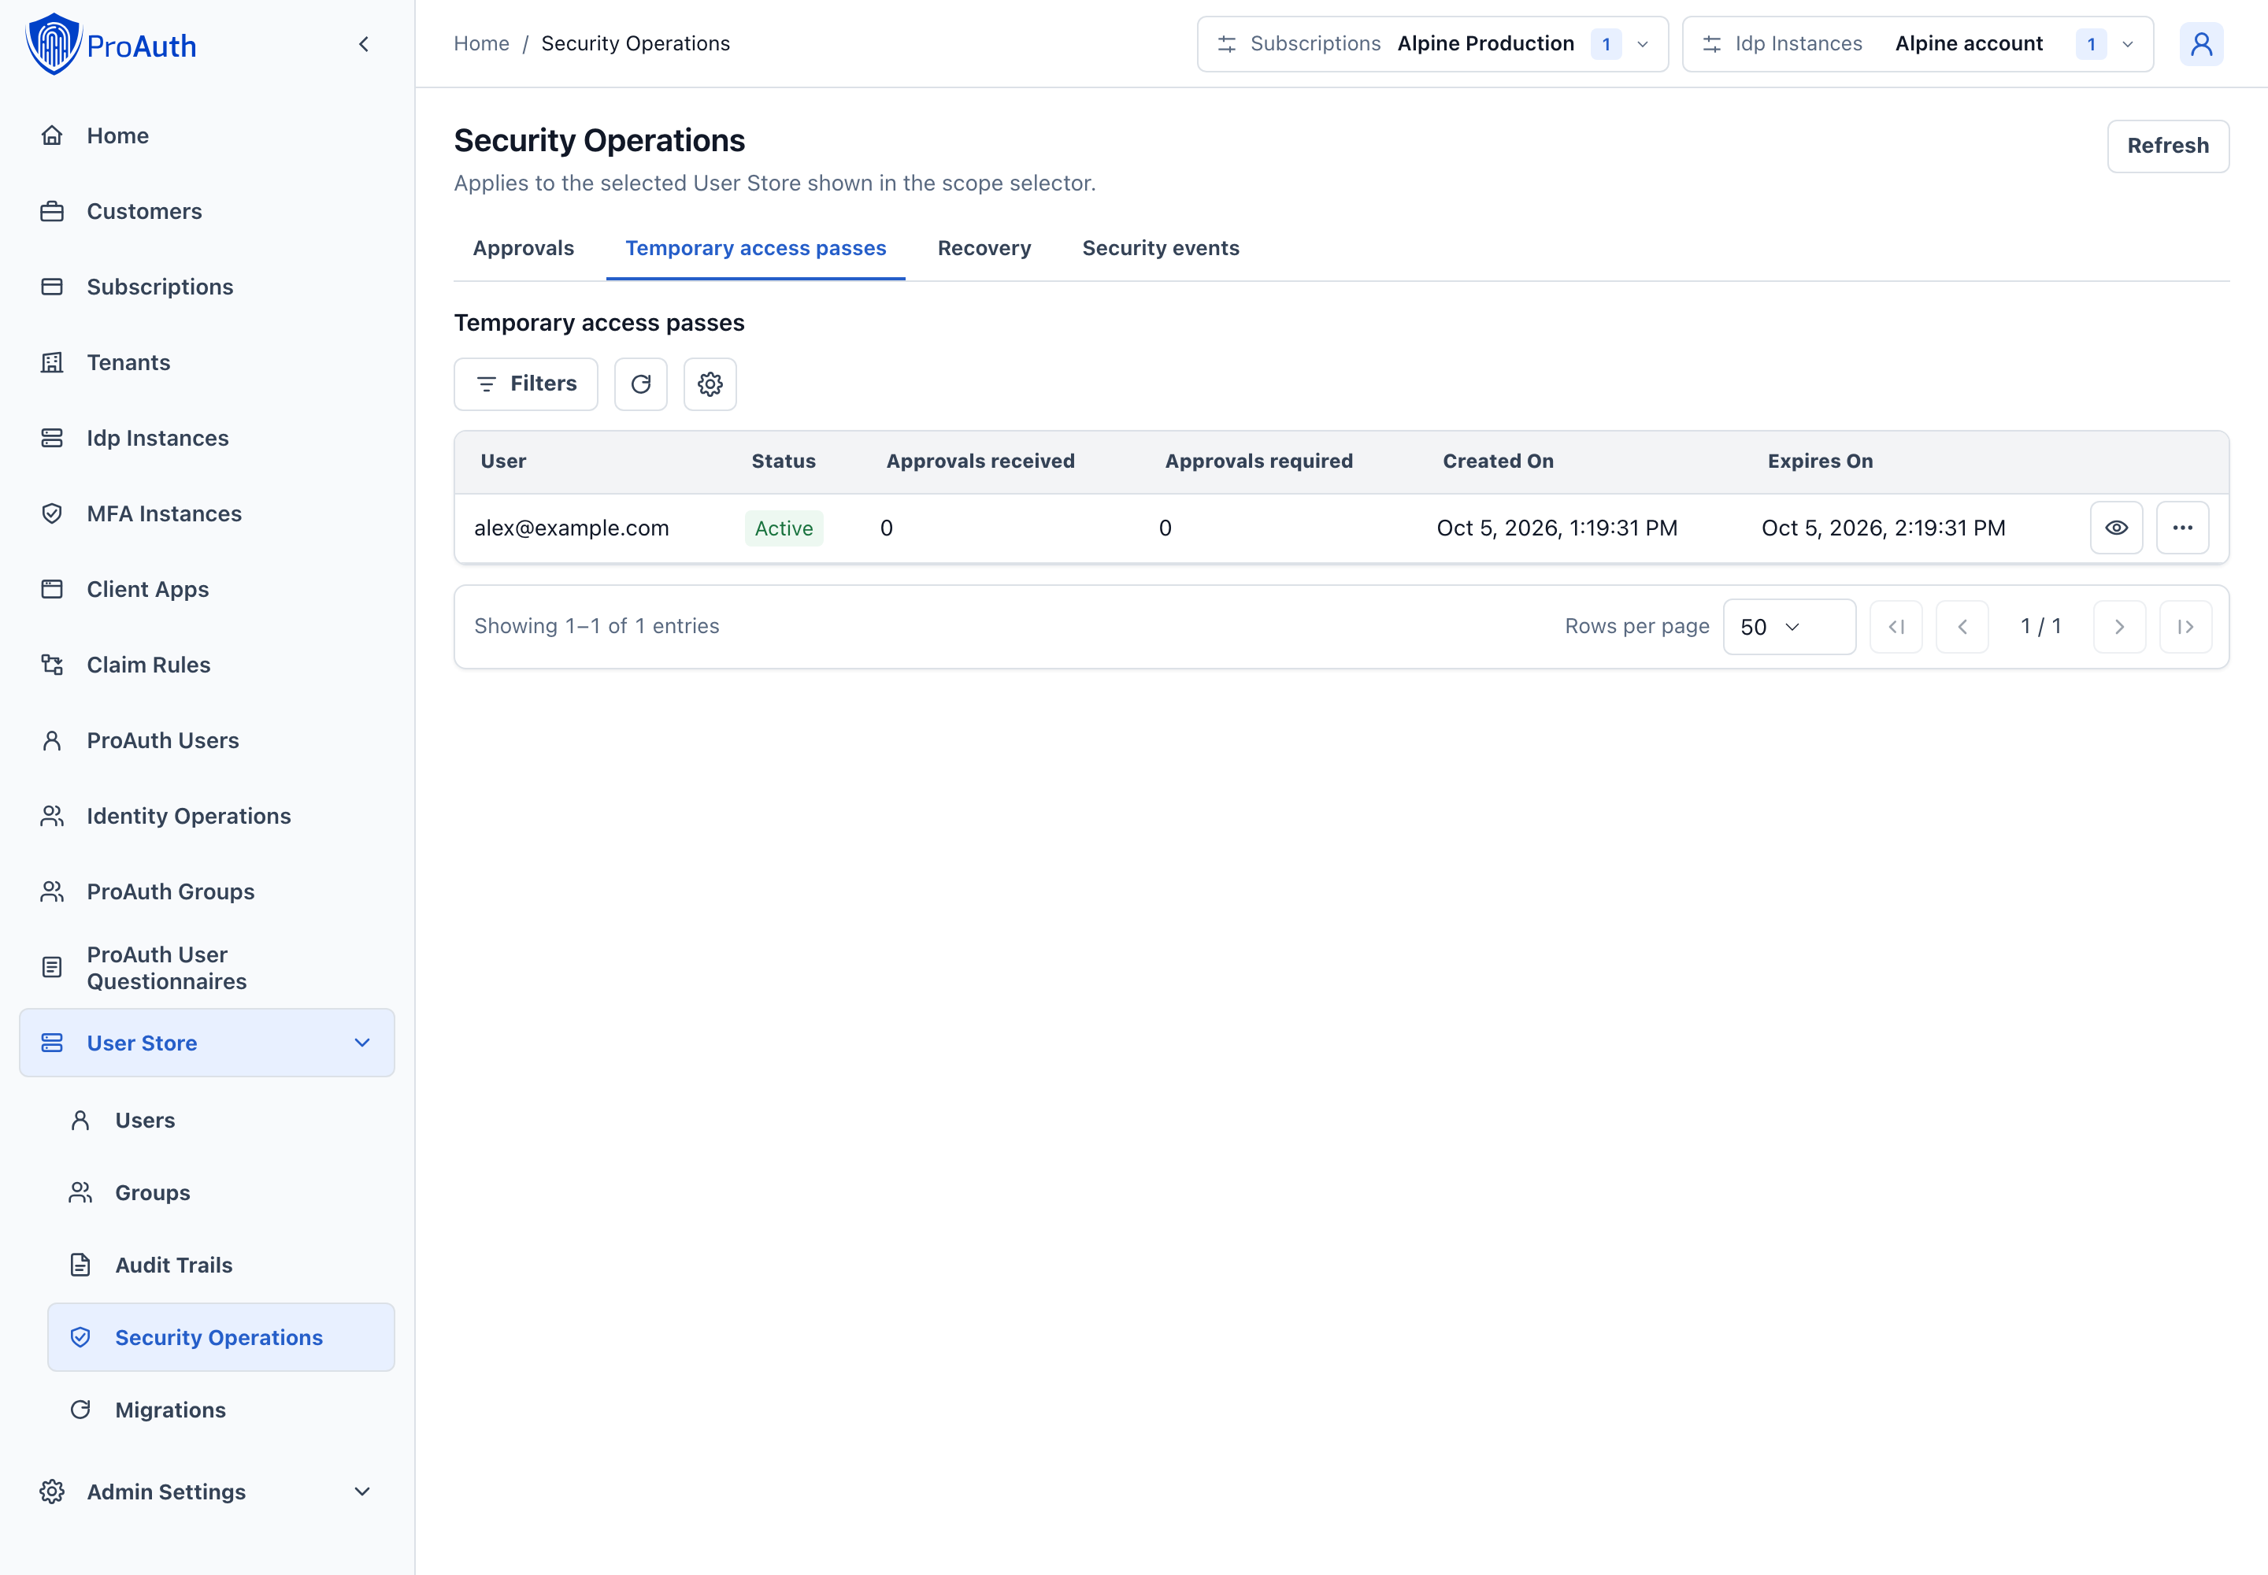This screenshot has width=2268, height=1575.
Task: Open ProAuth Groups in the sidebar
Action: coord(207,892)
